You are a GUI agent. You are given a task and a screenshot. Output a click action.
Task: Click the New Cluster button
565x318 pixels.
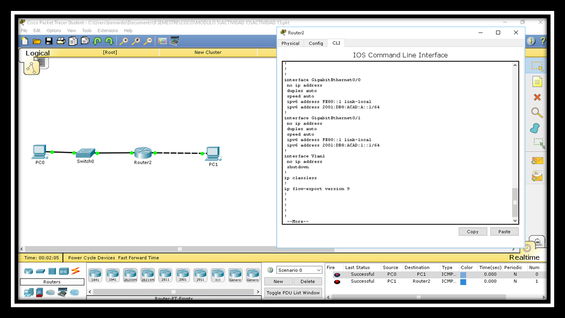point(208,52)
